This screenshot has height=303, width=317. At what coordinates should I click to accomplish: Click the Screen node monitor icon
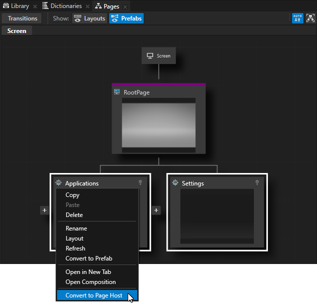coord(150,55)
